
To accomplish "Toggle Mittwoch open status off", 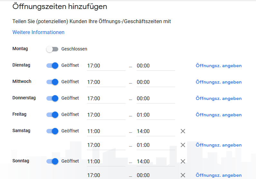I will pos(52,82).
